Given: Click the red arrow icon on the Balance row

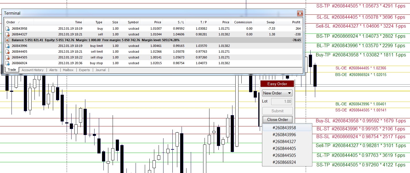Looking at the screenshot, I should pos(7,40).
